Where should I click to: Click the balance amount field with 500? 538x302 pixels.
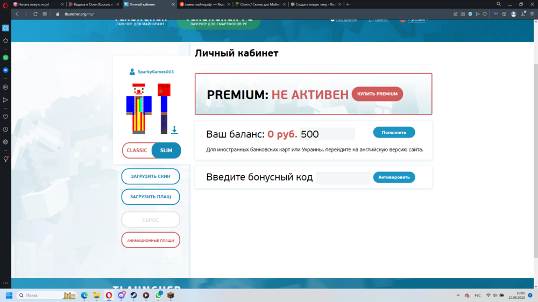(x=327, y=134)
